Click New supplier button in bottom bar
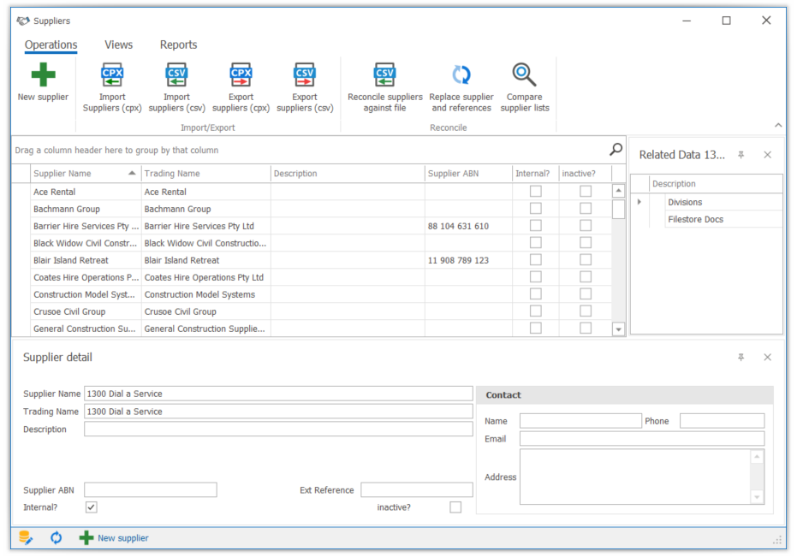Image resolution: width=803 pixels, height=557 pixels. pos(115,538)
